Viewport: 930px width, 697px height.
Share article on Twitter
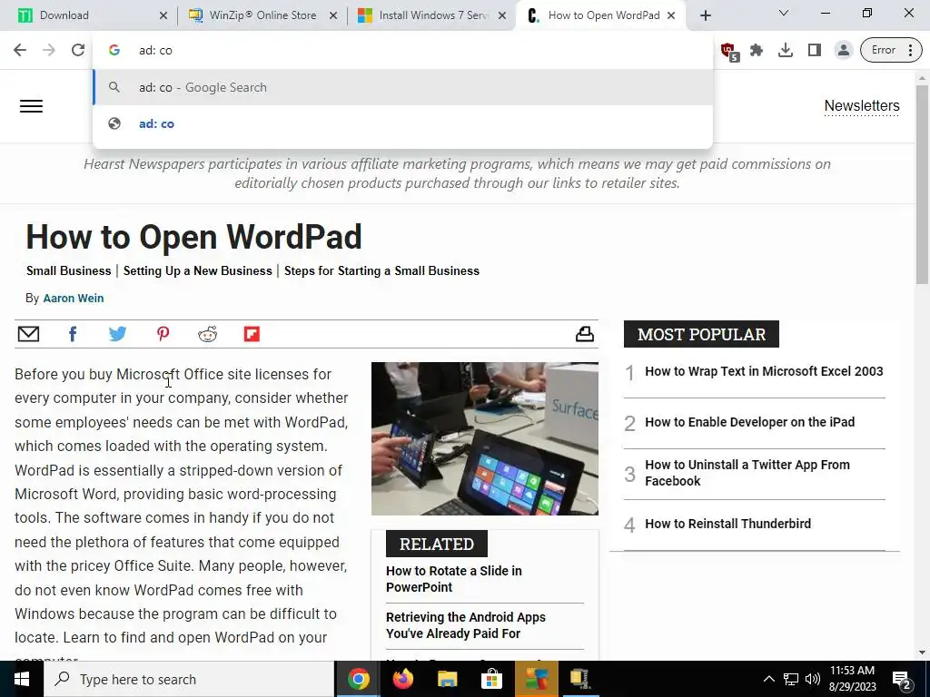pos(117,334)
